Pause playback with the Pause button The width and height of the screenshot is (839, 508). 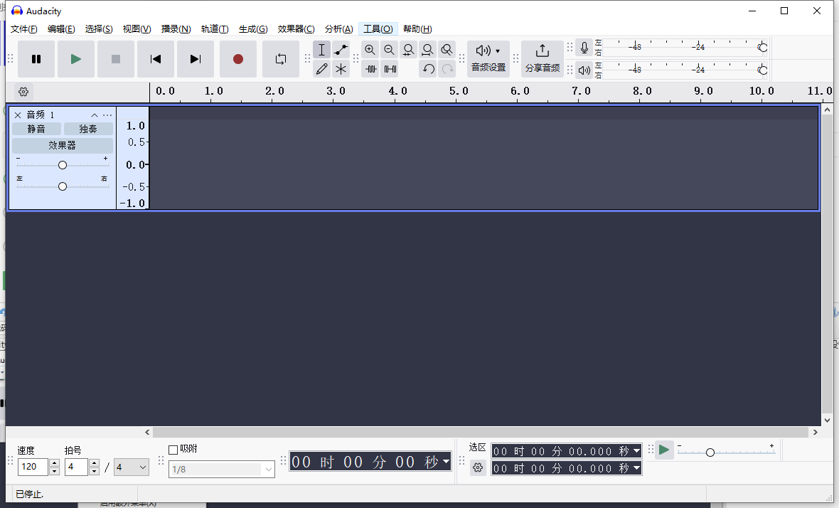[x=36, y=59]
